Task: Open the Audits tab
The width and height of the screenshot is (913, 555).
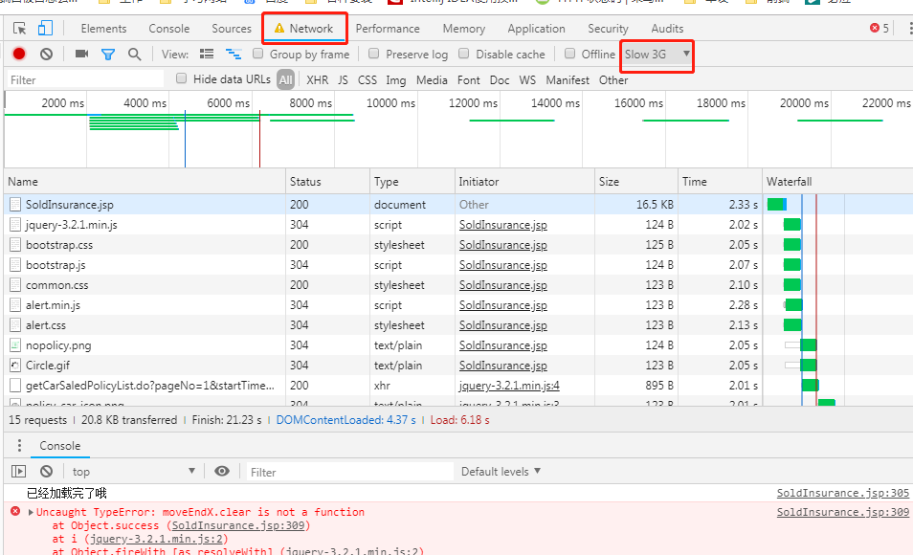Action: tap(667, 29)
